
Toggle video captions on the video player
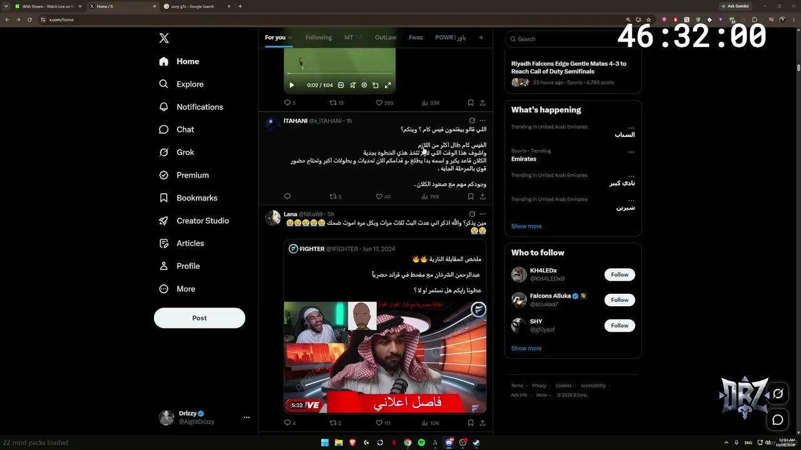coord(340,85)
